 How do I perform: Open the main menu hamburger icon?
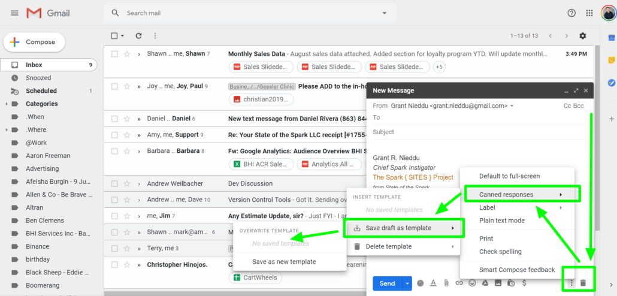(14, 13)
